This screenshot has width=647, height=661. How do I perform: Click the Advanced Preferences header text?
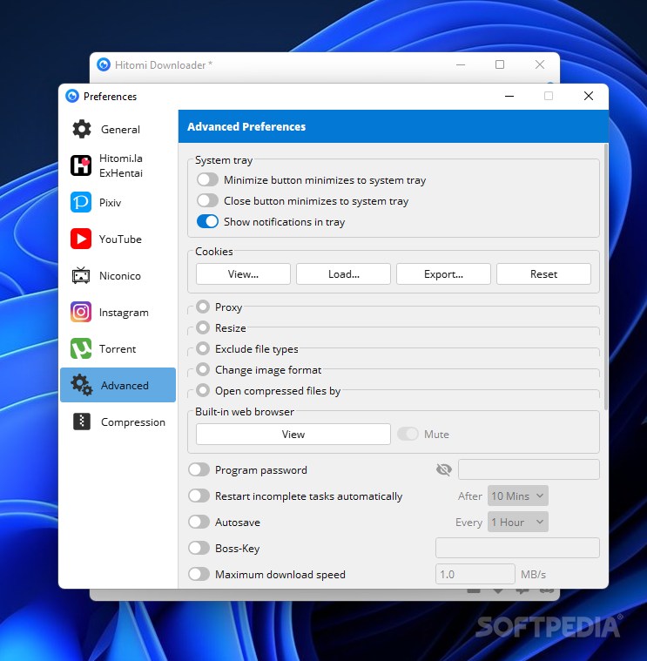point(246,126)
